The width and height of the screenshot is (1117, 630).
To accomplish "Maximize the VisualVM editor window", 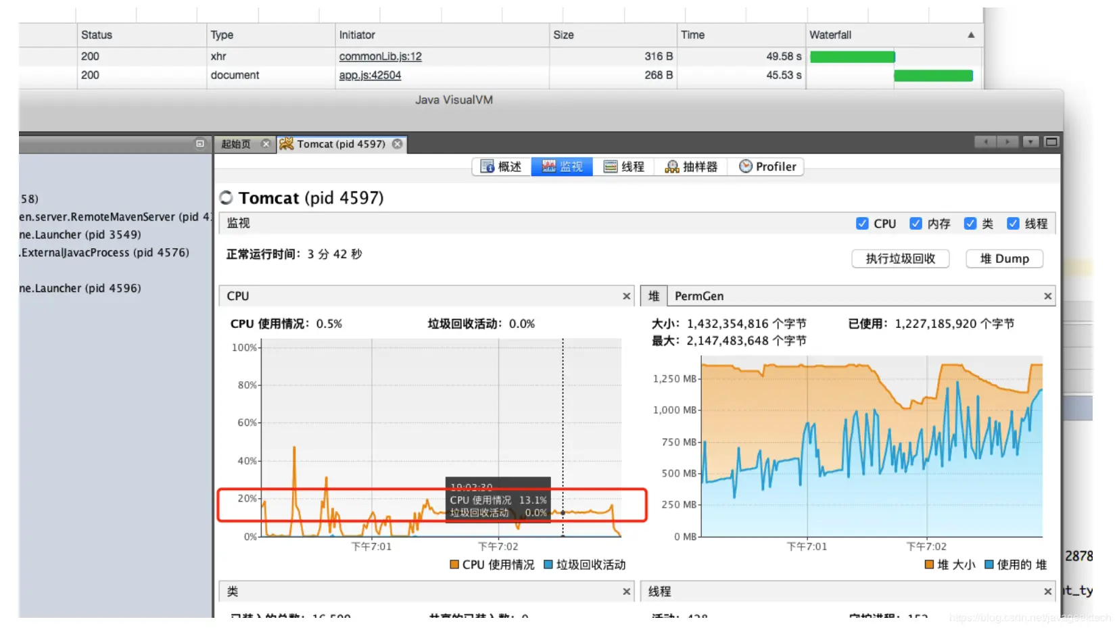I will [x=1051, y=142].
